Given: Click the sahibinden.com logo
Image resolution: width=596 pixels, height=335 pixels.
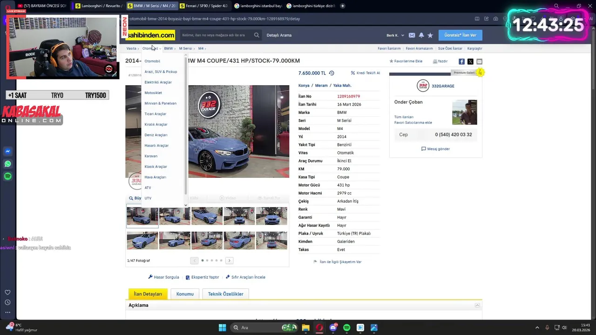Looking at the screenshot, I should (x=150, y=35).
